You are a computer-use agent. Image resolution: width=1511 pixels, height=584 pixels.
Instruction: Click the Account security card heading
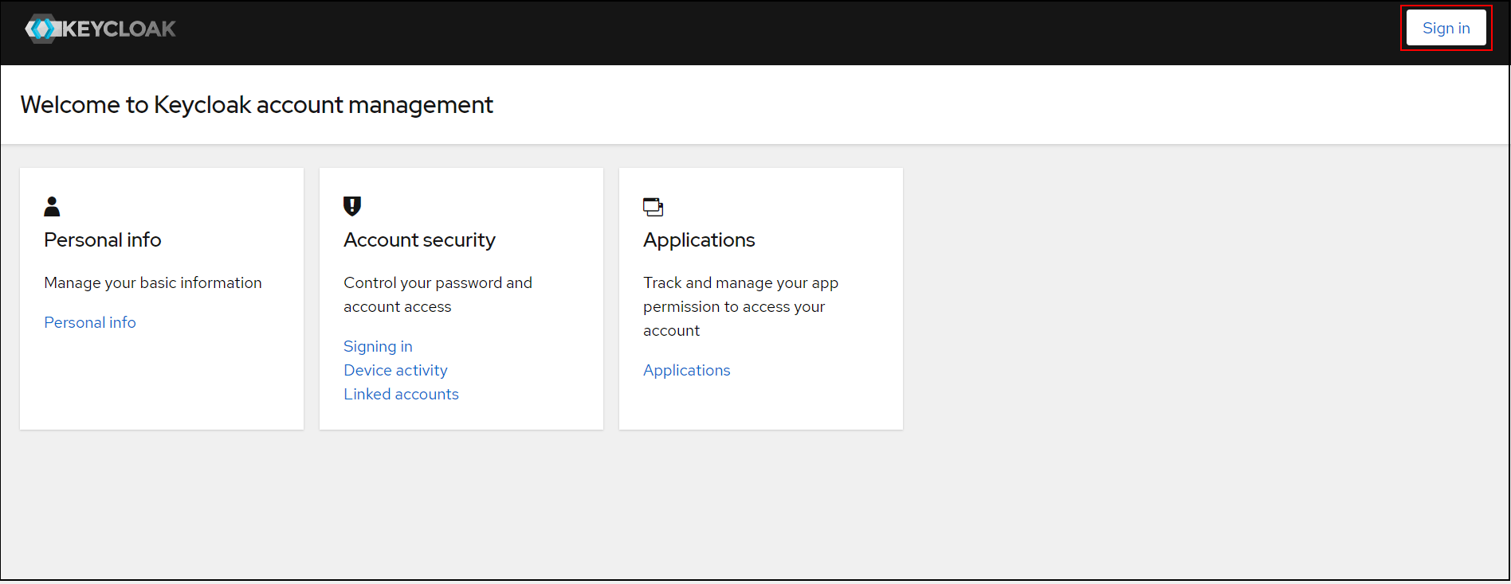click(x=419, y=239)
